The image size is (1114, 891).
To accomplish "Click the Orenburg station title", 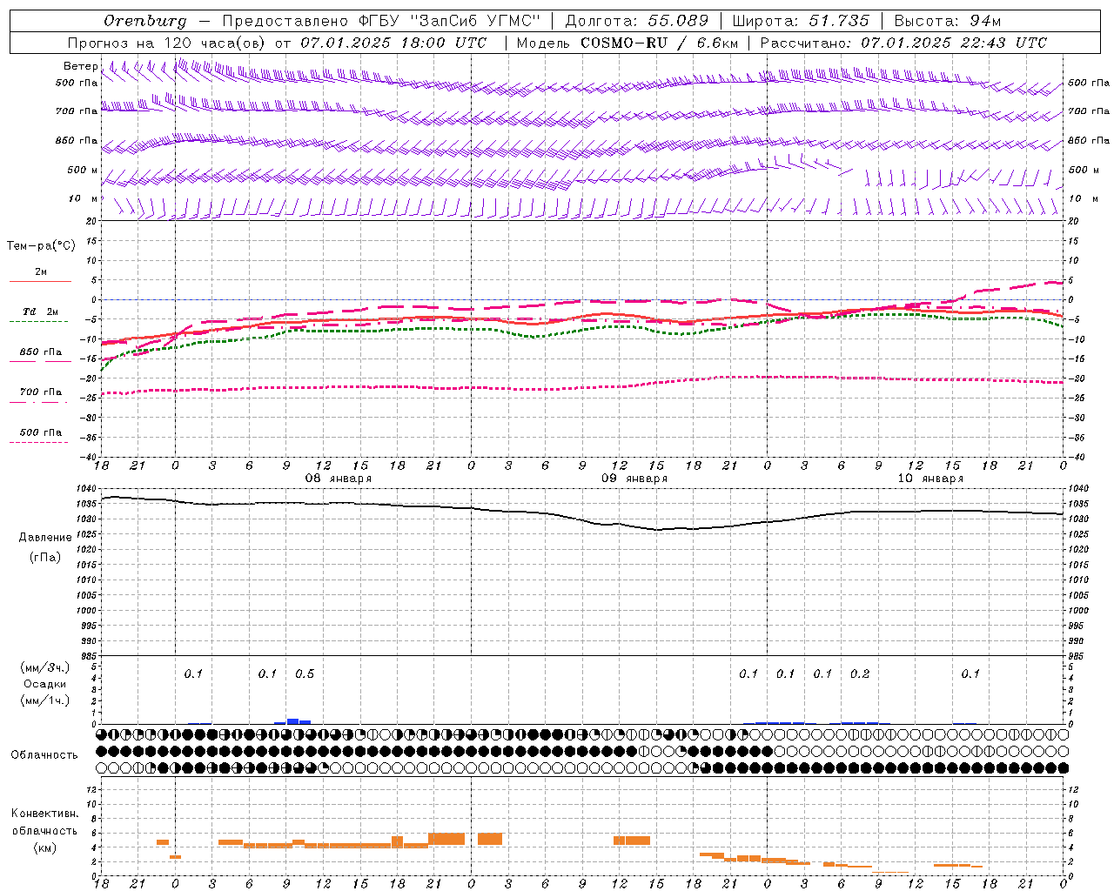I will click(x=144, y=21).
